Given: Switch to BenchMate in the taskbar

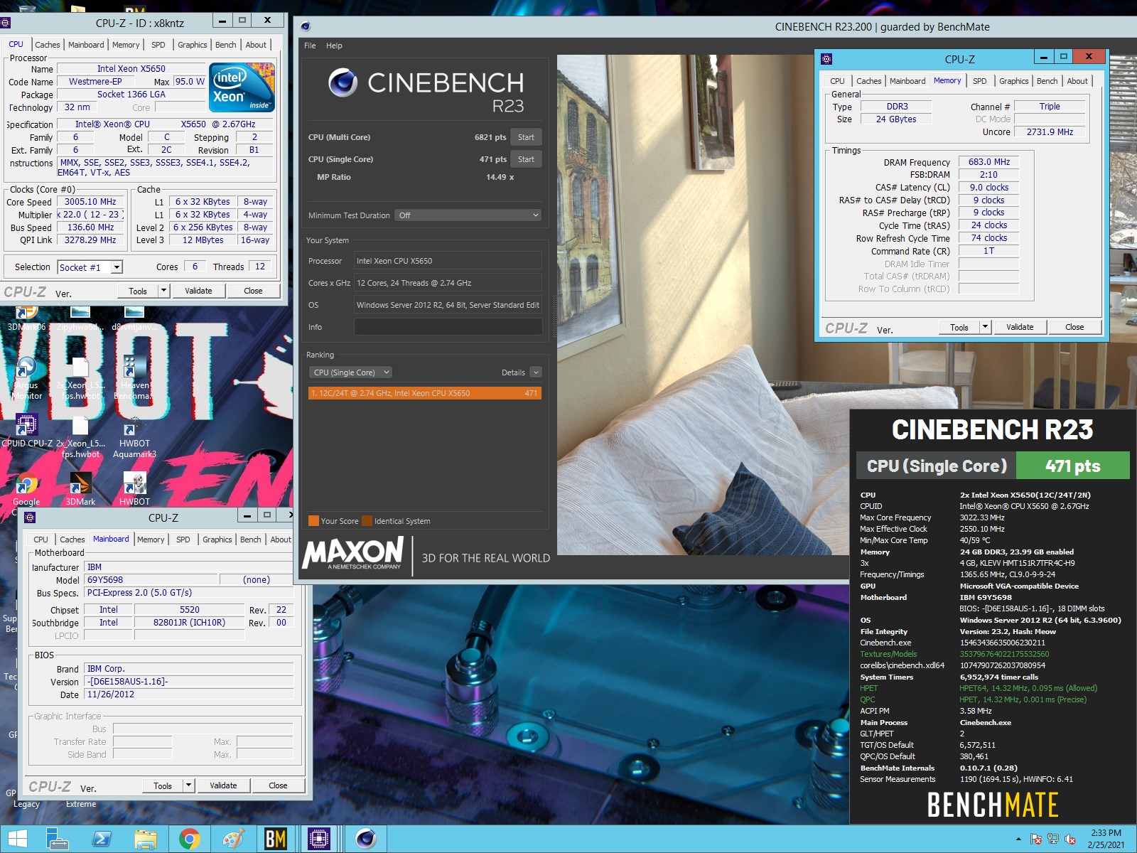Looking at the screenshot, I should click(276, 839).
